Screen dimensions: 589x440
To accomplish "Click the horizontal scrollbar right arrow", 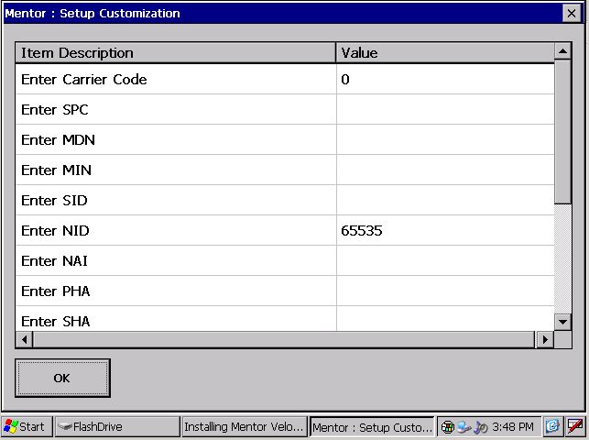I will coord(544,340).
